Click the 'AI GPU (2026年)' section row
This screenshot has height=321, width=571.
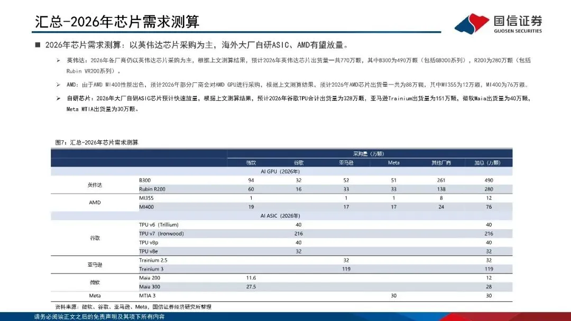(x=281, y=171)
